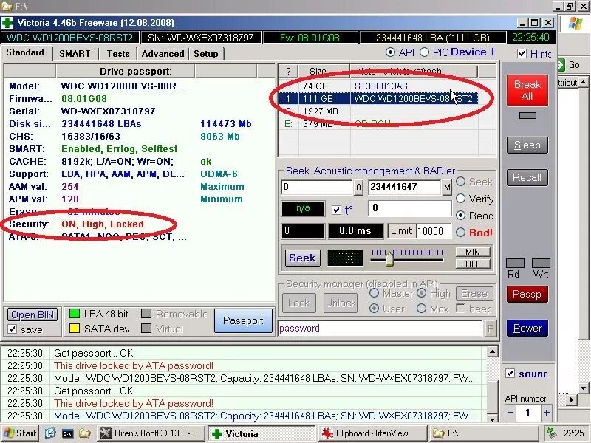Open command prompt quick launch icon

(67, 433)
